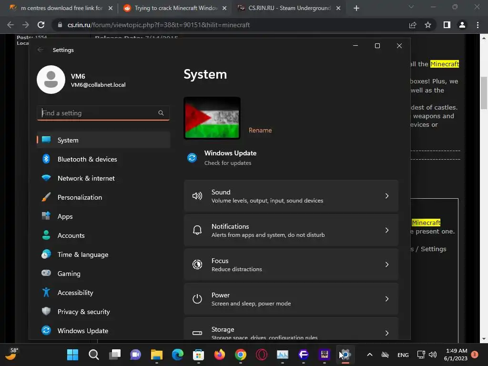
Task: Click Windows Update icon in sidebar
Action: 46,330
